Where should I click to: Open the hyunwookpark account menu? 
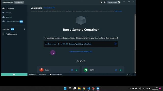coord(114,2)
